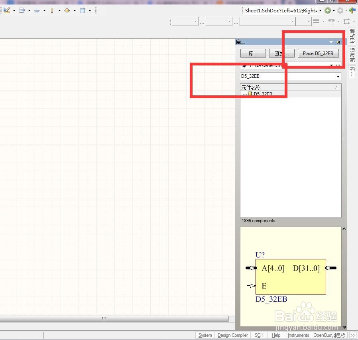Open the 剪贴板 clipboard side tab
The height and width of the screenshot is (340, 358).
coord(352,55)
